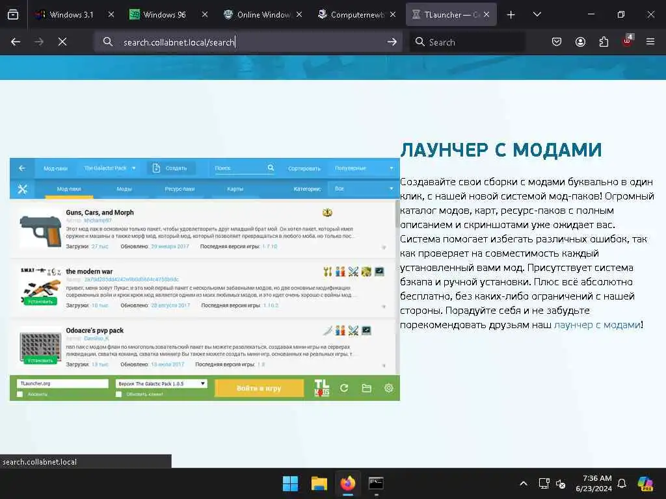Click the go arrow in address bar
Screen dimensions: 666x499
392,42
